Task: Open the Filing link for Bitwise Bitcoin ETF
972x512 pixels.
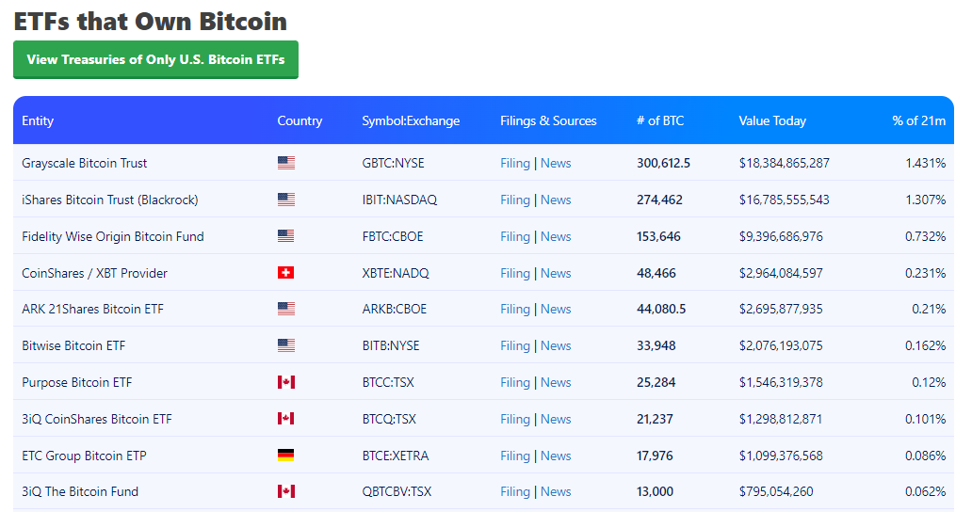Action: coord(515,345)
